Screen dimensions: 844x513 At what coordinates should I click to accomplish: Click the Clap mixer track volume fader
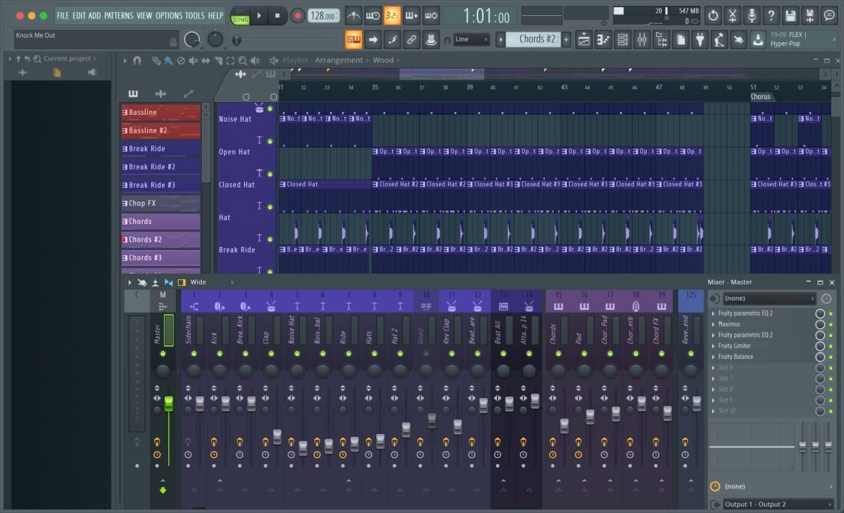coord(277,436)
